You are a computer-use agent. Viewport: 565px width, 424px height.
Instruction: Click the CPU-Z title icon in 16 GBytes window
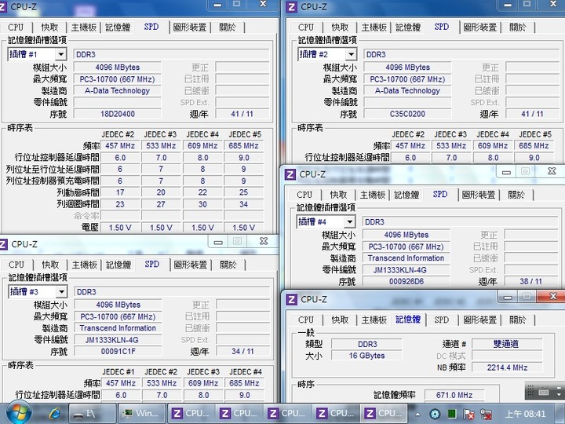(291, 299)
